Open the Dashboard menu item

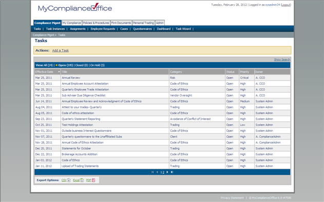(x=164, y=29)
